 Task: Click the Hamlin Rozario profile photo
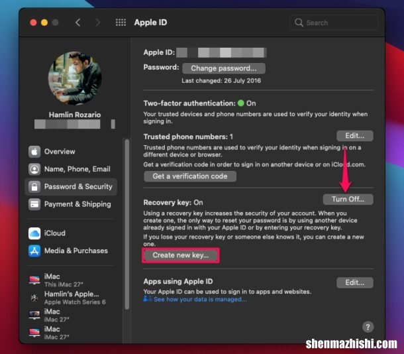pyautogui.click(x=75, y=78)
